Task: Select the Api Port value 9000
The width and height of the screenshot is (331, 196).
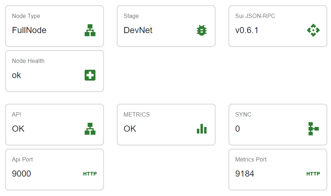Action: [x=21, y=174]
